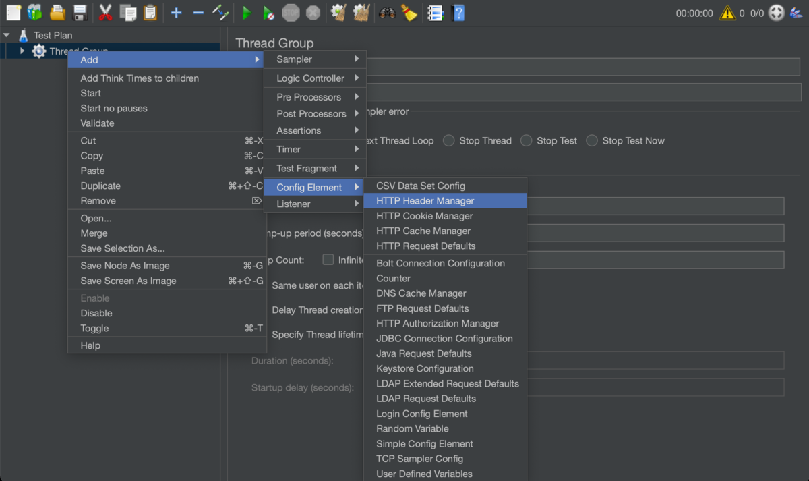Click the Clear broom toolbar icon

[338, 12]
